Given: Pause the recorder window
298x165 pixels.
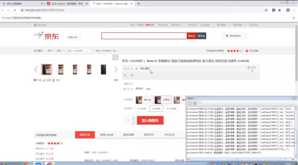Looking at the screenshot, I should tap(194, 103).
